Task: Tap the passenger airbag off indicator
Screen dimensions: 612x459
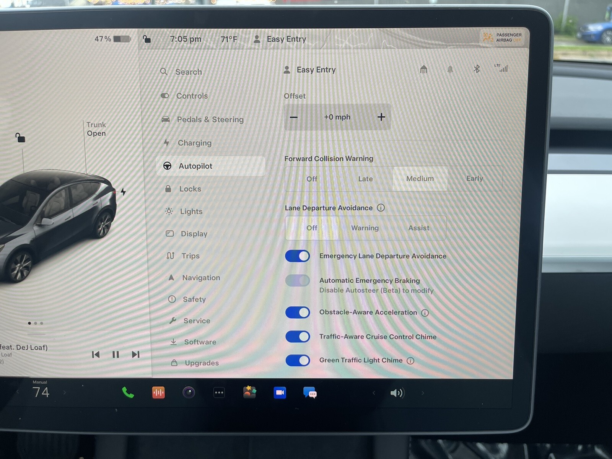Action: 502,37
